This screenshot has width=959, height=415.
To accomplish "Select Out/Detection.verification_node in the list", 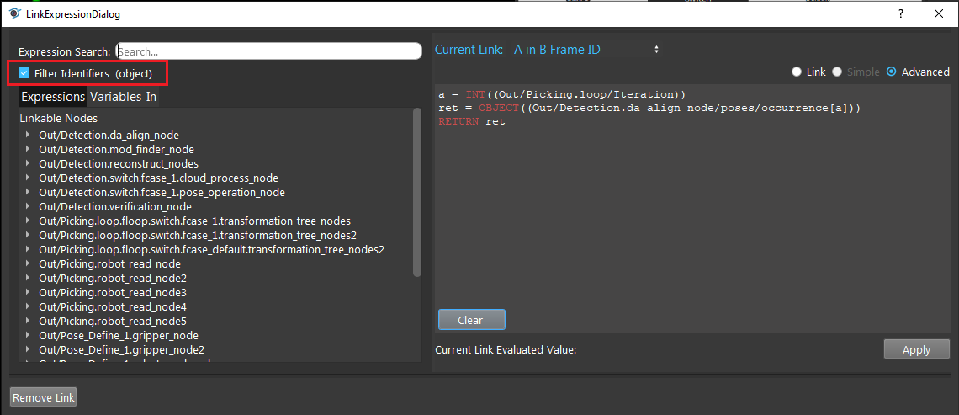I will (115, 206).
